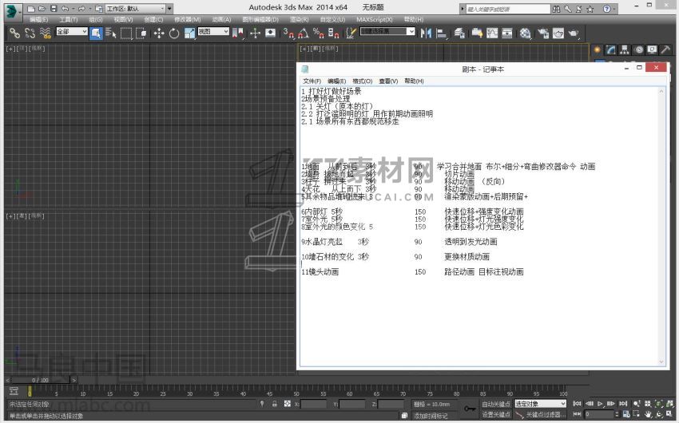Click the 3ds Max application logo button
The width and height of the screenshot is (679, 423).
point(11,10)
